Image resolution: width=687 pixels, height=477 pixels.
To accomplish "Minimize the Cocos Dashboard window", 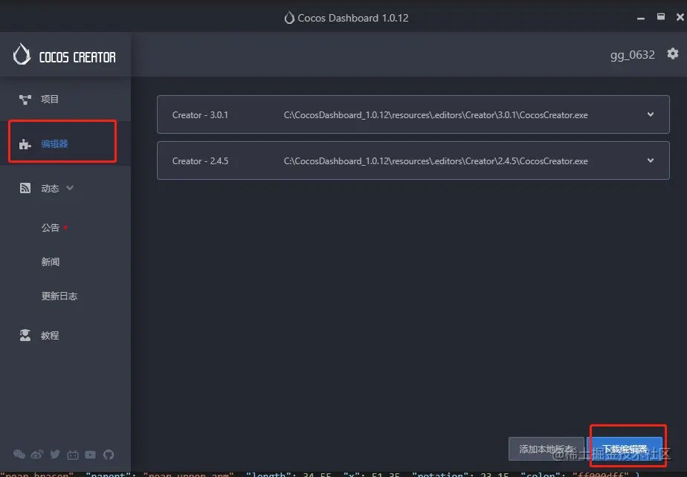I will tap(641, 18).
